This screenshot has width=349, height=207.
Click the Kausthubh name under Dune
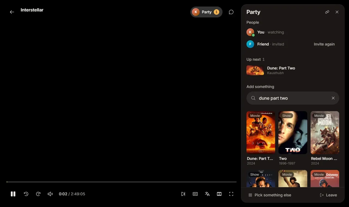click(275, 73)
